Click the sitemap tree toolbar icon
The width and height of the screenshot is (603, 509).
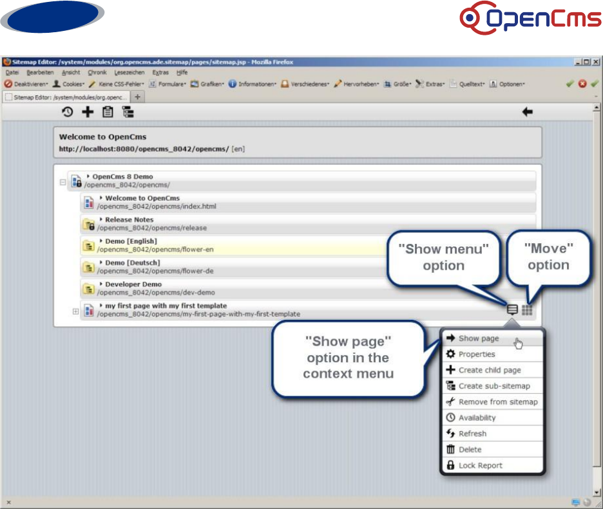(128, 112)
